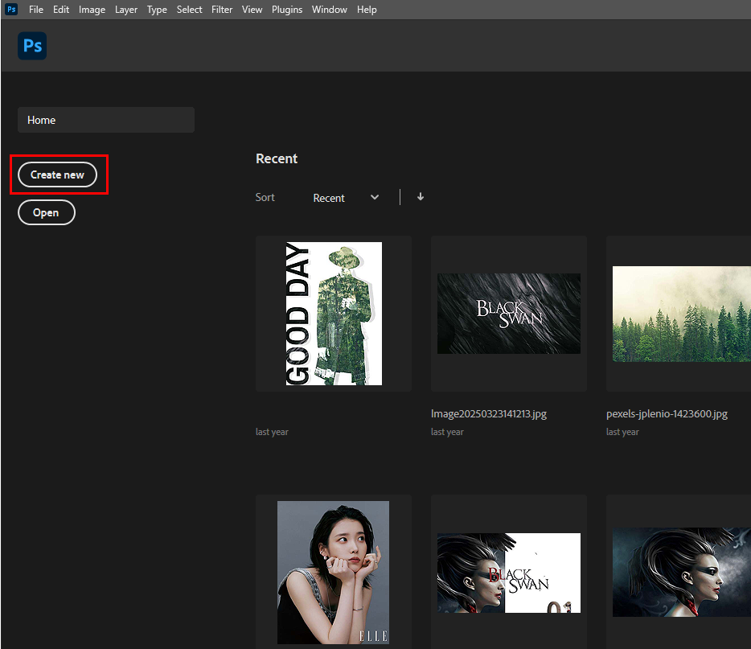
Task: Click the small Ps icon in menu bar
Action: point(11,9)
